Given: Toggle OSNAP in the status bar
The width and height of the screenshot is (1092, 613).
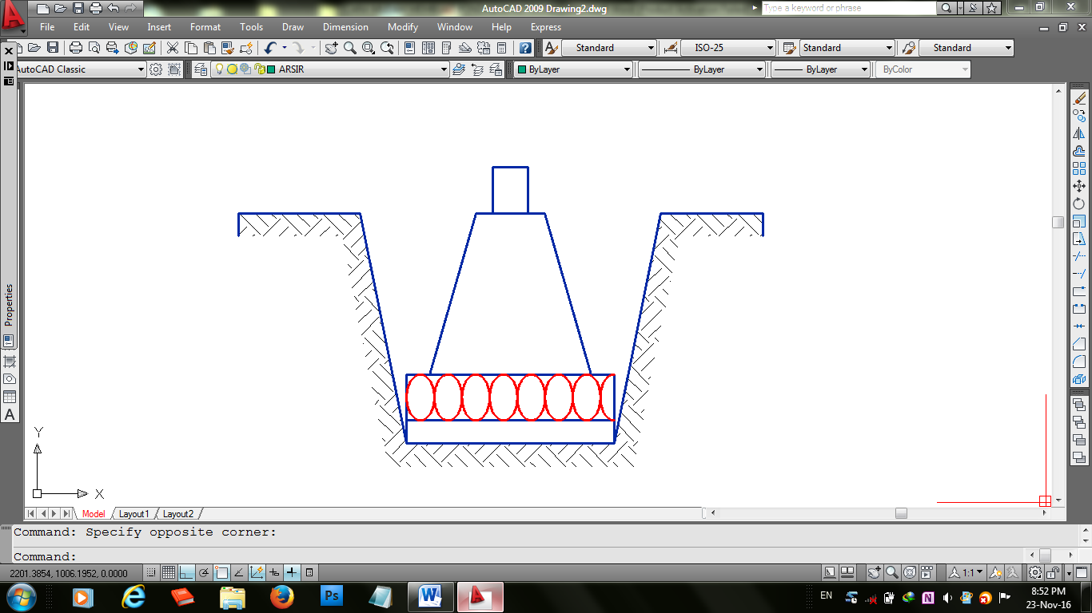Looking at the screenshot, I should (222, 571).
